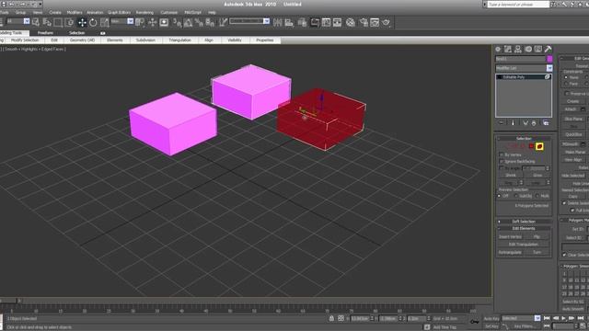The height and width of the screenshot is (331, 589).
Task: Toggle Clear Selection checkbox
Action: 564,255
